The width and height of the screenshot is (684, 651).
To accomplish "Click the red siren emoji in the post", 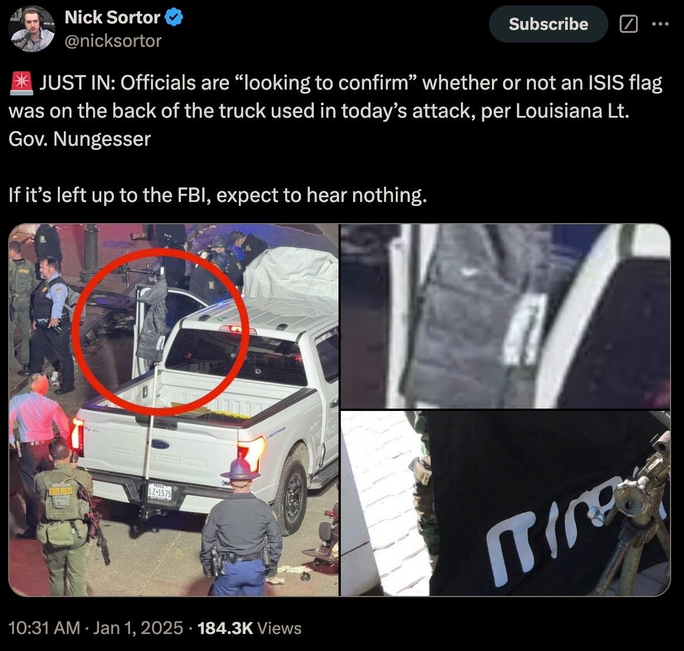I will click(21, 83).
